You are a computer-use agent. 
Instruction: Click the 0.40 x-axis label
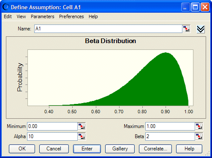pyautogui.click(x=49, y=112)
